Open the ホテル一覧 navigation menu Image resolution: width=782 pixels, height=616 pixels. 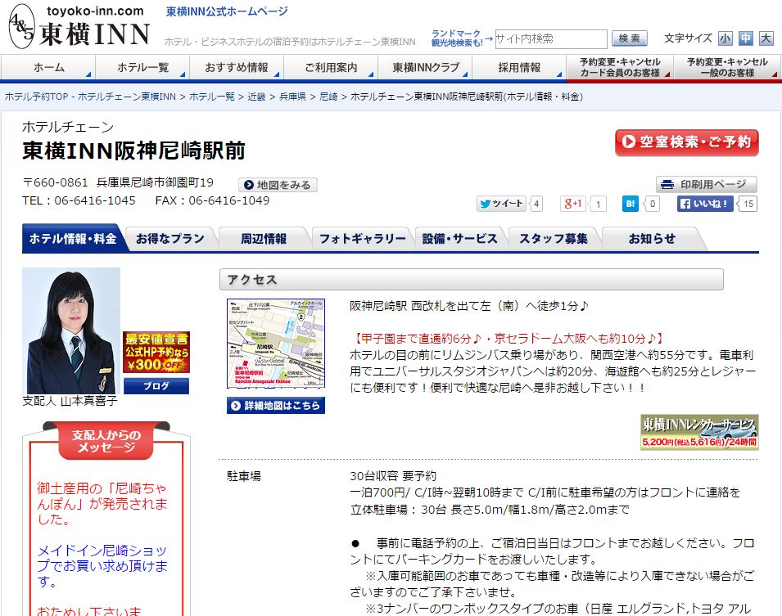coord(142,68)
